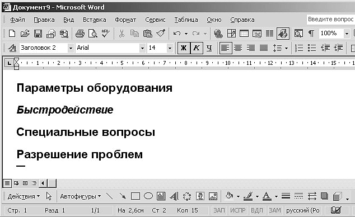Click the Save diskette icon
The height and width of the screenshot is (217, 355).
coord(38,34)
